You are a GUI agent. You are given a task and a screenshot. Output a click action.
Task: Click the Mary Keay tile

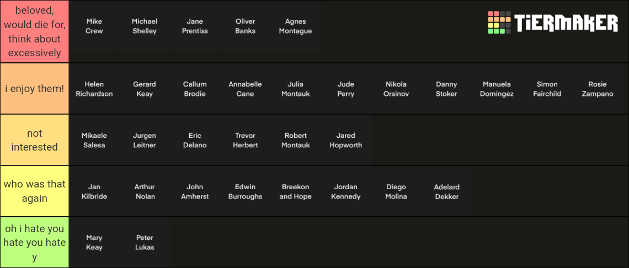94,243
